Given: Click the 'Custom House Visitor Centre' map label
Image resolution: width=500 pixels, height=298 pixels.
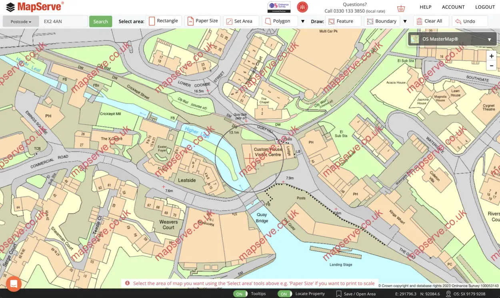Looking at the screenshot, I should (268, 152).
